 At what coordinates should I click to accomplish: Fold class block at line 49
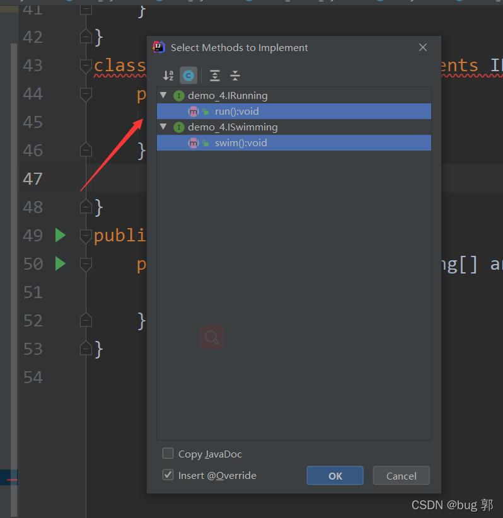[x=86, y=236]
